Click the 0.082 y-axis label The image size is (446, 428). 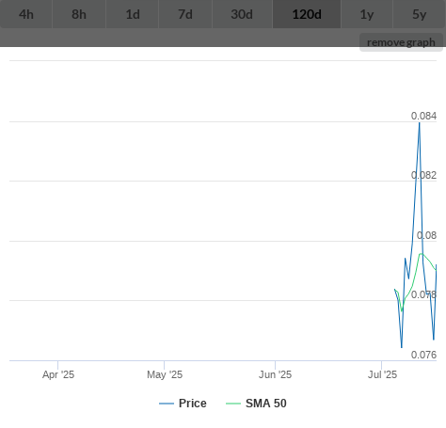point(423,175)
